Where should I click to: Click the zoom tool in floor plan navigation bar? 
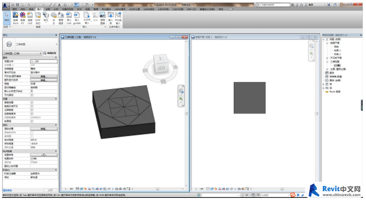click(312, 54)
